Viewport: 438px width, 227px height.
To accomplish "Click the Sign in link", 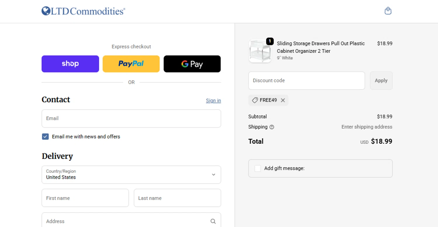I will (x=213, y=100).
